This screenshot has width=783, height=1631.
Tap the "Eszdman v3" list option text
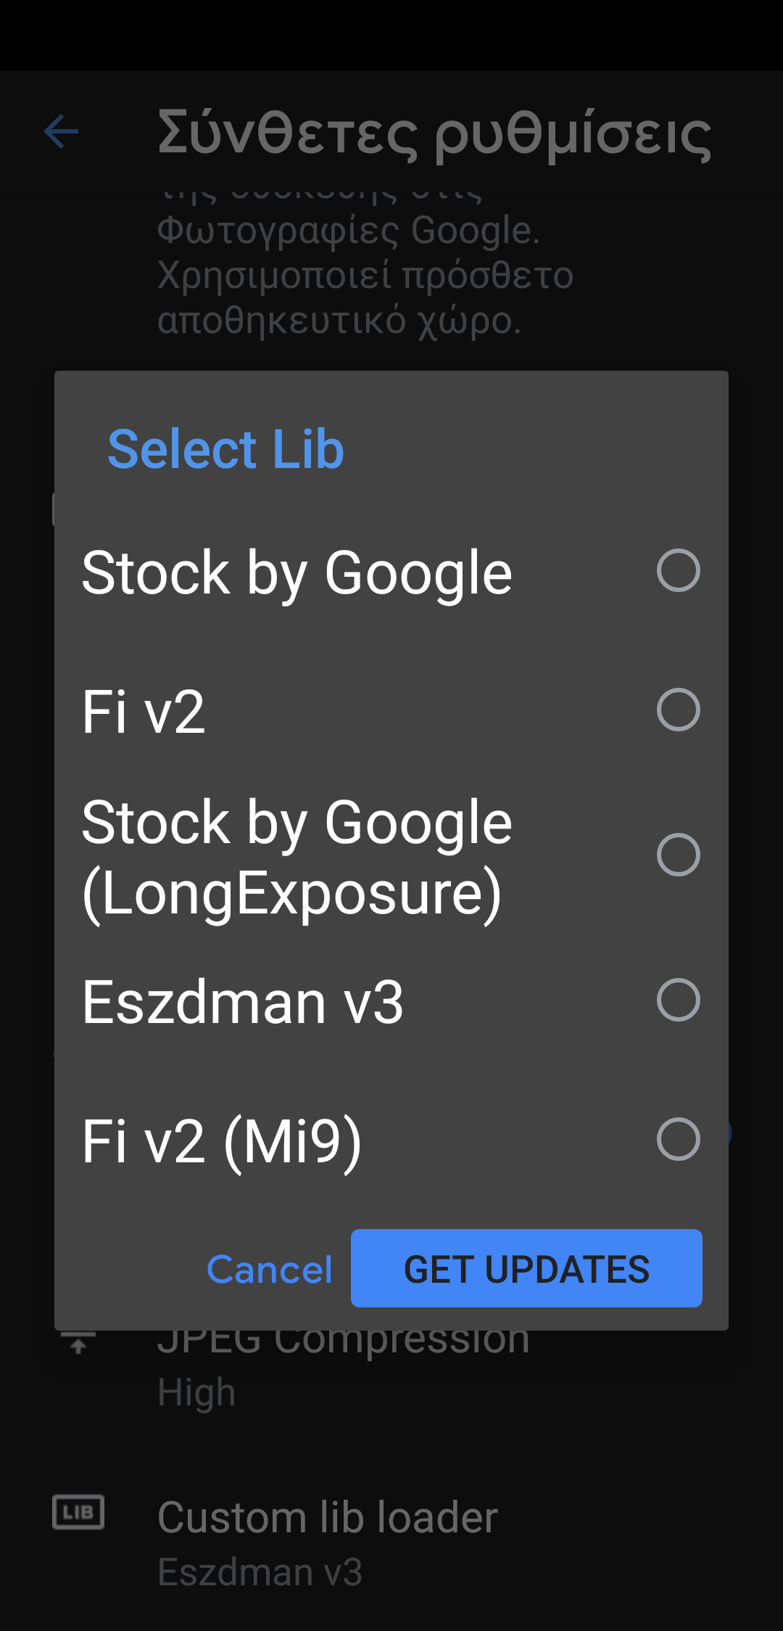(242, 1003)
